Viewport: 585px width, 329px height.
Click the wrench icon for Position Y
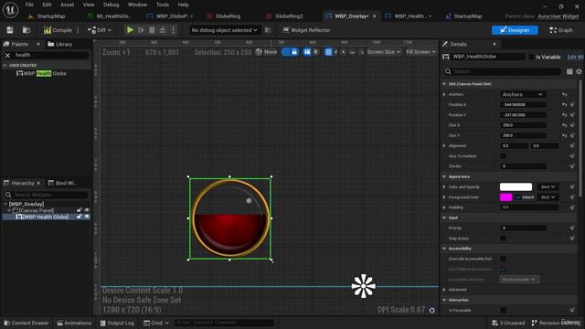572,115
